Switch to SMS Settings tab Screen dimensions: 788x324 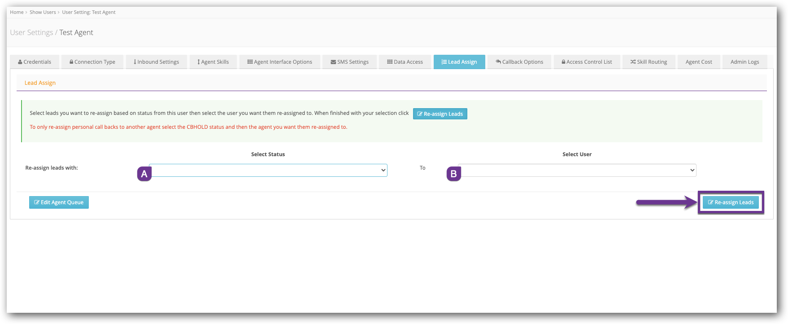349,62
